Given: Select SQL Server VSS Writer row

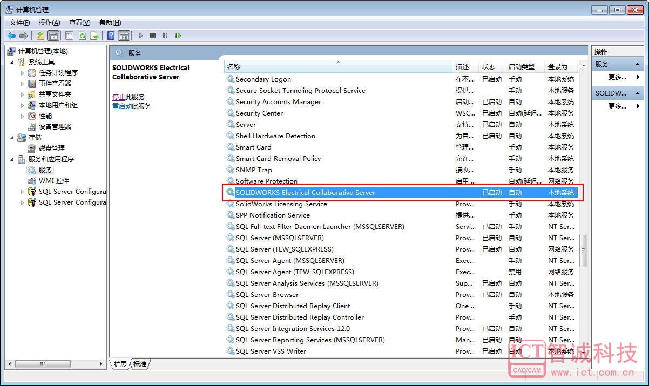Looking at the screenshot, I should [x=401, y=351].
